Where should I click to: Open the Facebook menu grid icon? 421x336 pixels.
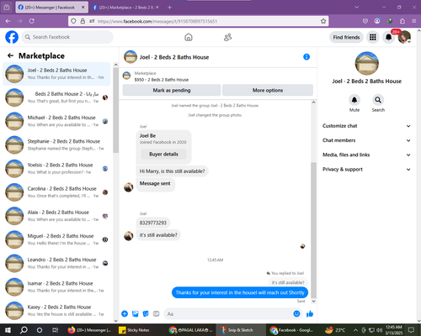373,37
